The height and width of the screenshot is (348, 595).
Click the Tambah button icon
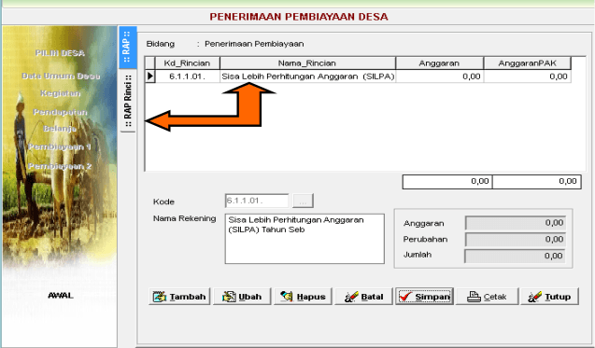160,297
